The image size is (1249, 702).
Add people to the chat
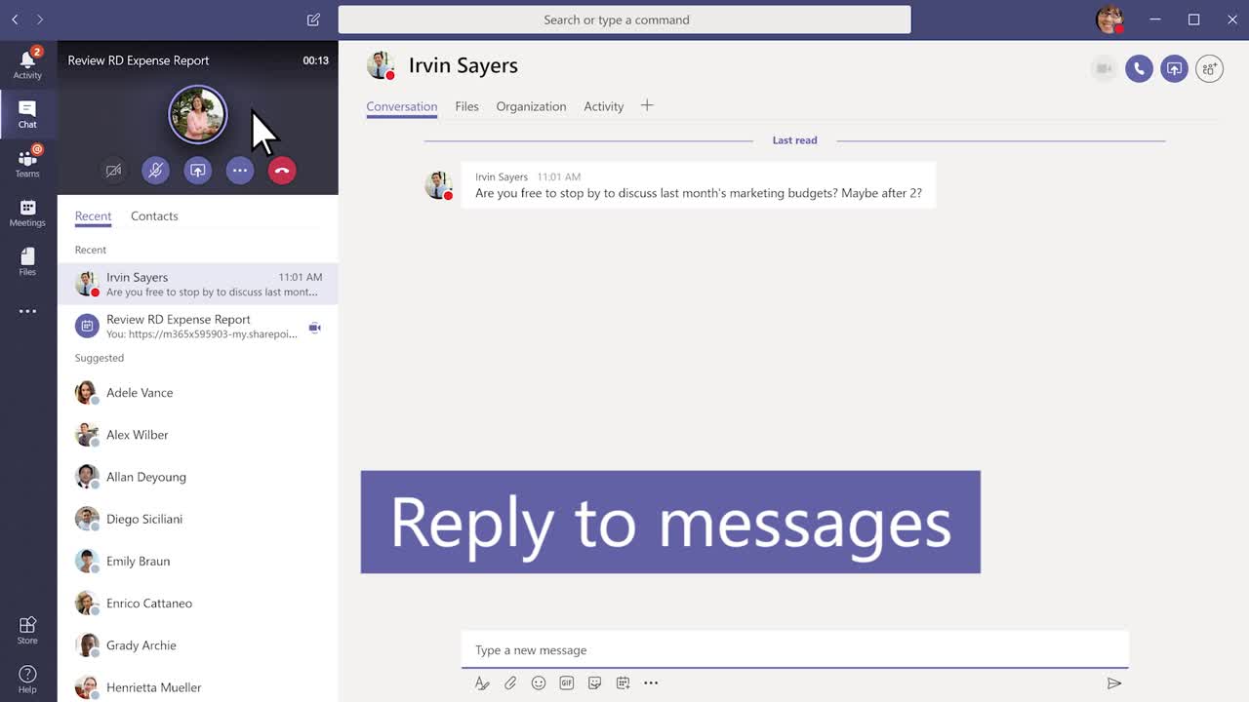coord(1209,68)
